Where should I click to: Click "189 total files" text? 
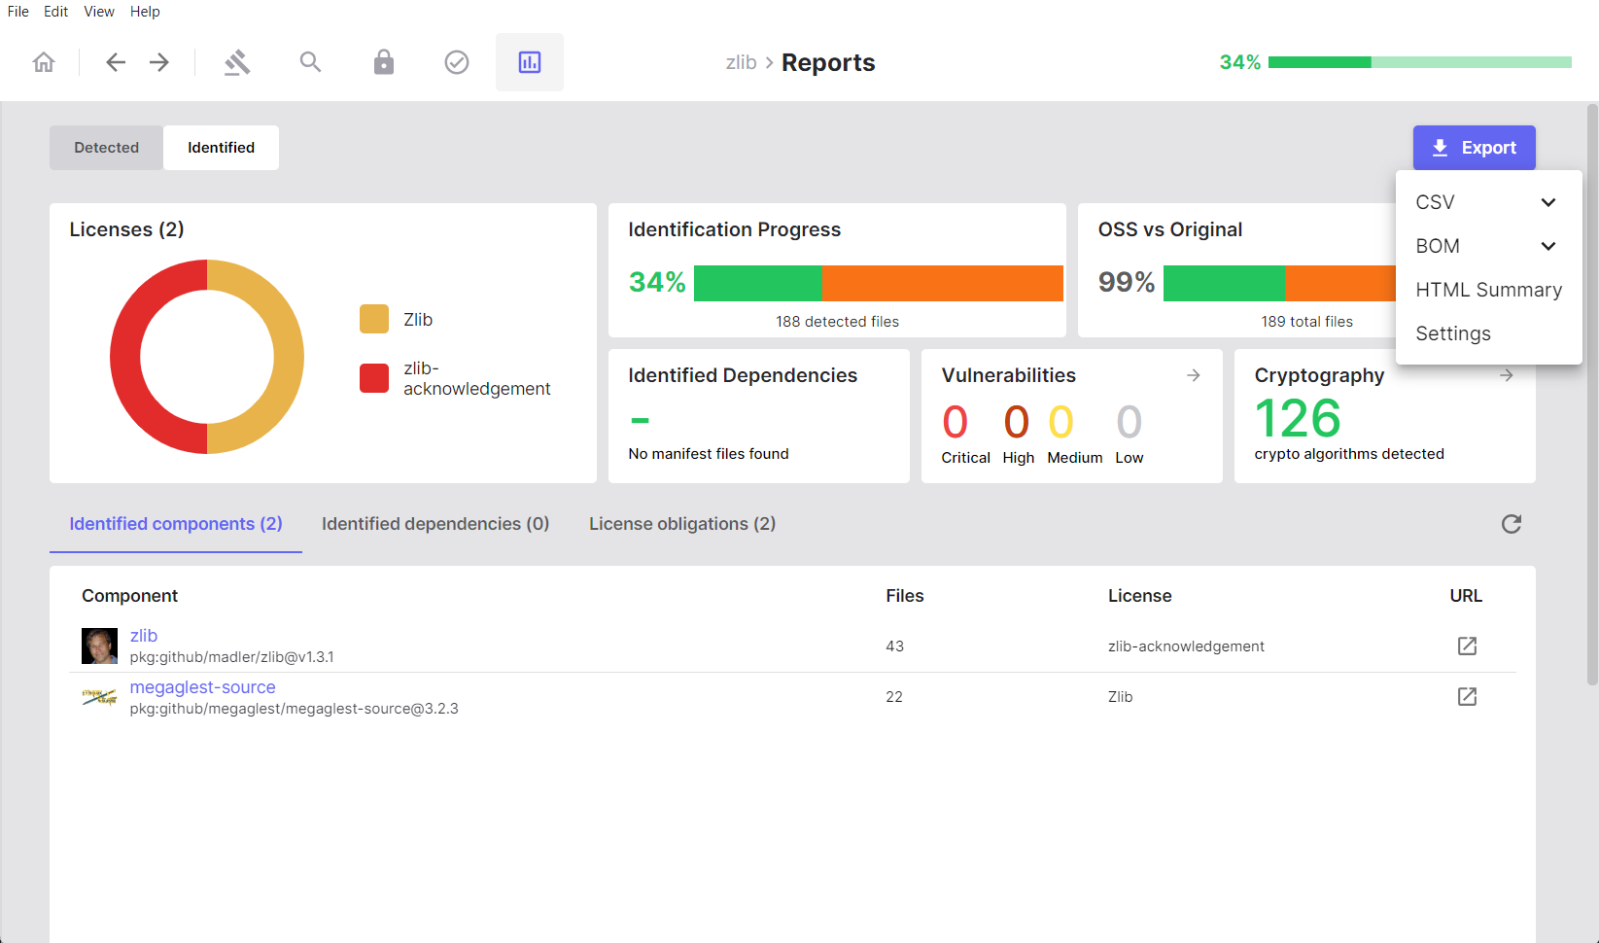pyautogui.click(x=1306, y=322)
